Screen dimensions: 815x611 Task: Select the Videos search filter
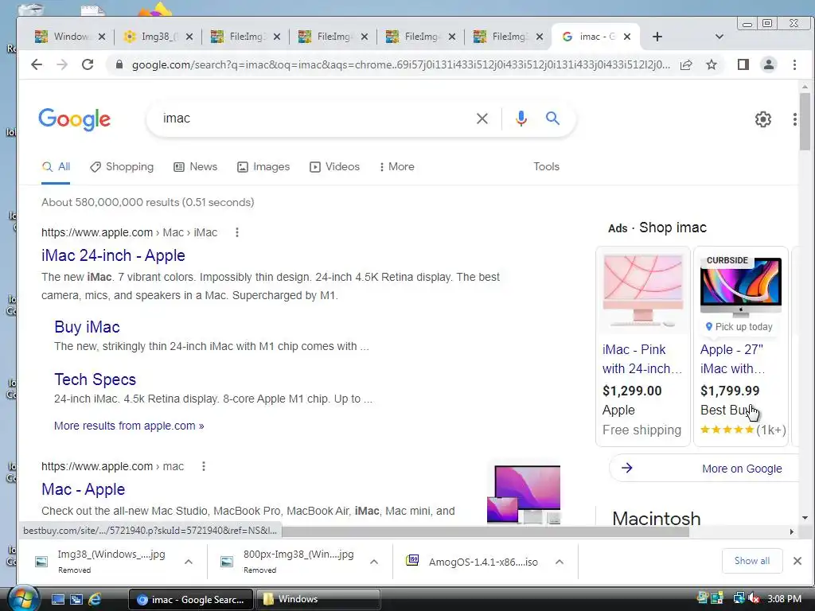(x=335, y=167)
